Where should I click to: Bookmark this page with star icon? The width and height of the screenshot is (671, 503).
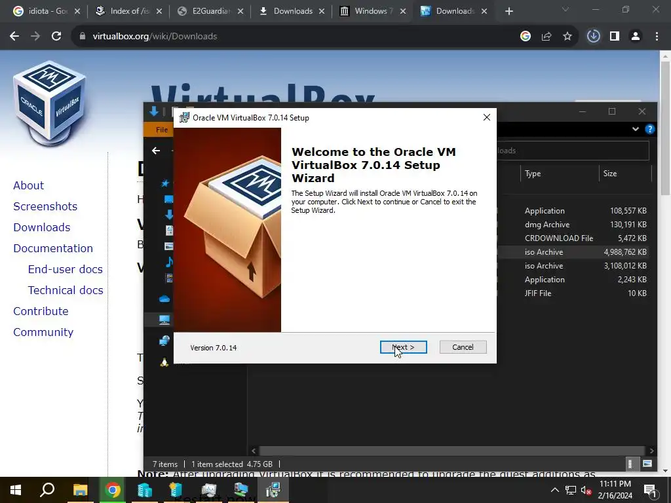[567, 37]
